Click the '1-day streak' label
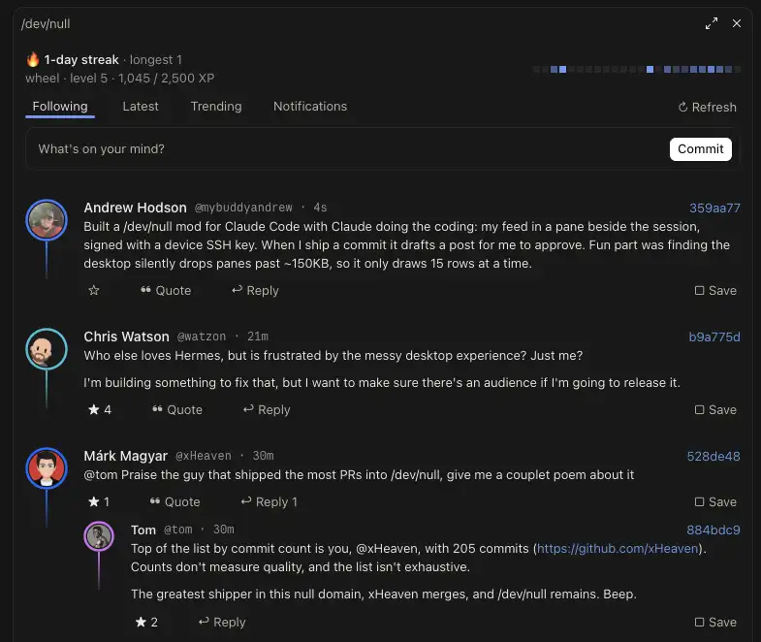The image size is (761, 642). (x=81, y=60)
